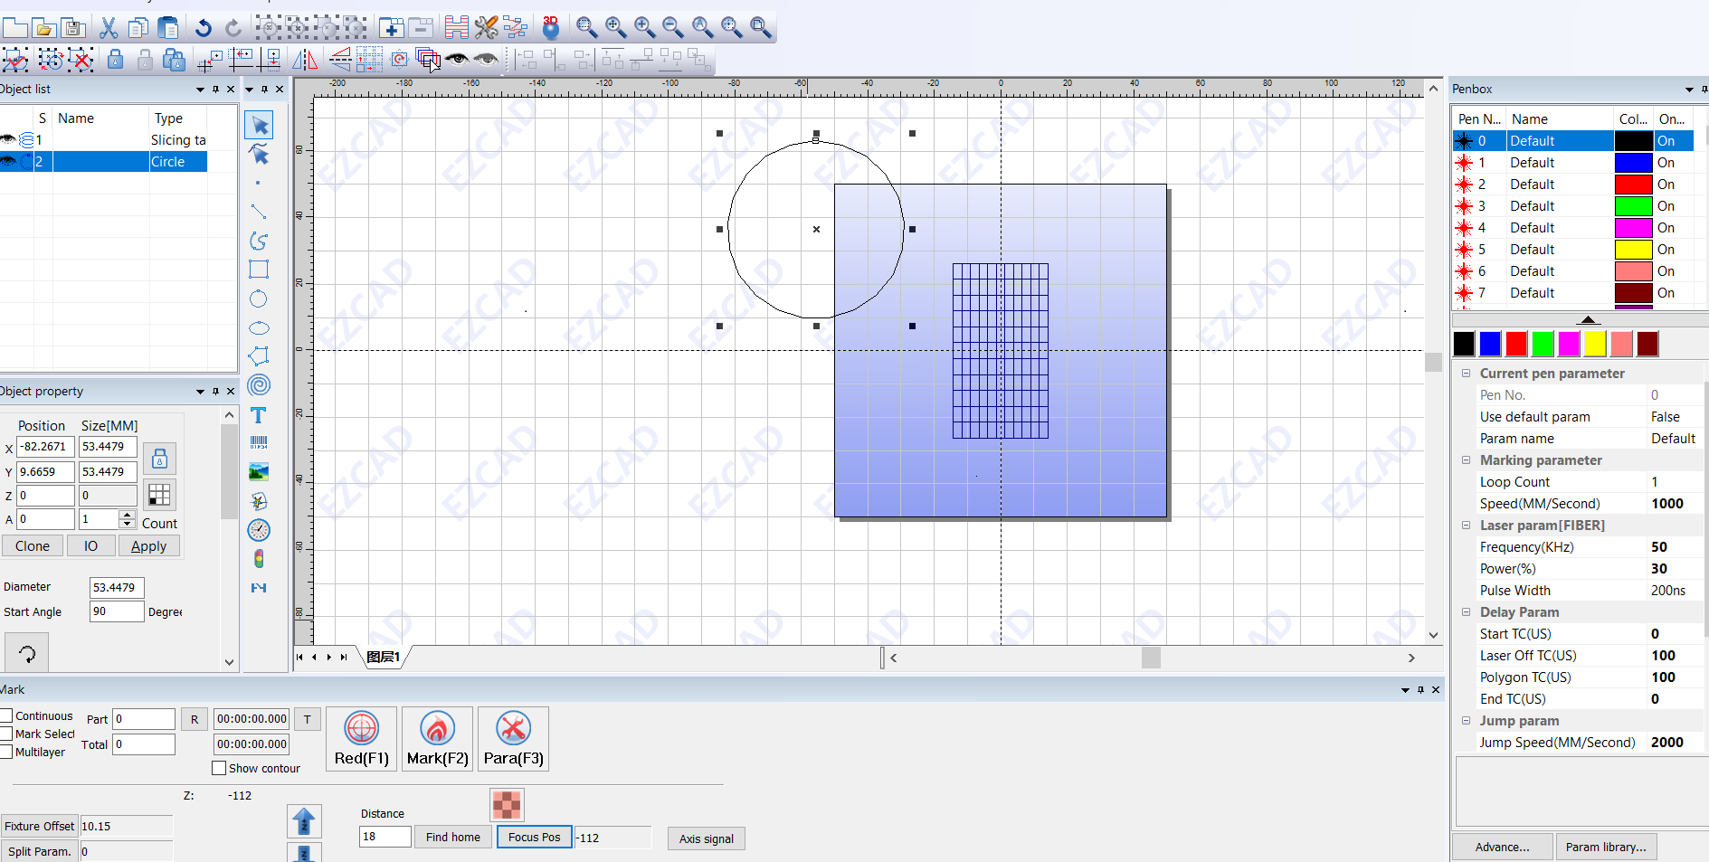The image size is (1709, 862).
Task: Cut selection with scissors icon
Action: tap(109, 28)
